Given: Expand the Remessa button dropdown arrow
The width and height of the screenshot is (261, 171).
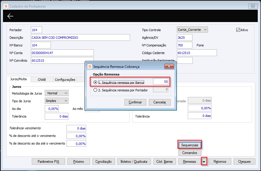Looking at the screenshot, I should pyautogui.click(x=204, y=162).
